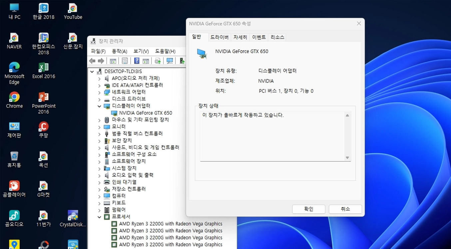Expand 모니터 category

[99, 127]
